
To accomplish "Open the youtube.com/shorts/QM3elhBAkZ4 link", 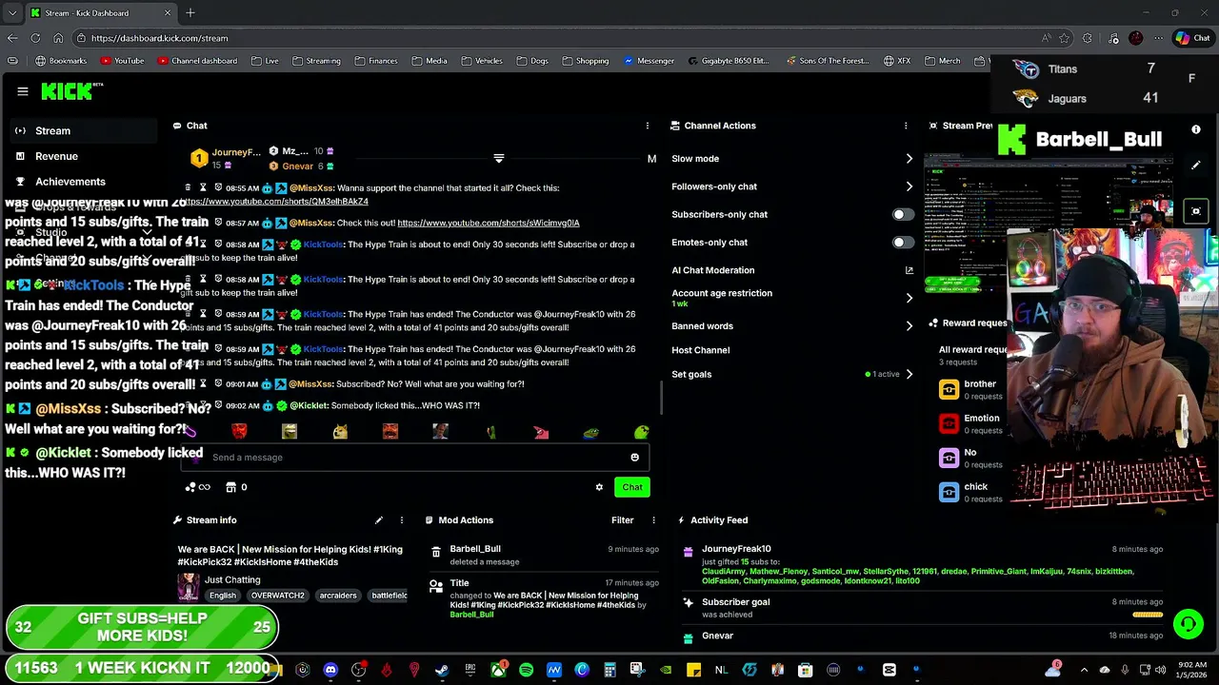I will click(x=276, y=202).
